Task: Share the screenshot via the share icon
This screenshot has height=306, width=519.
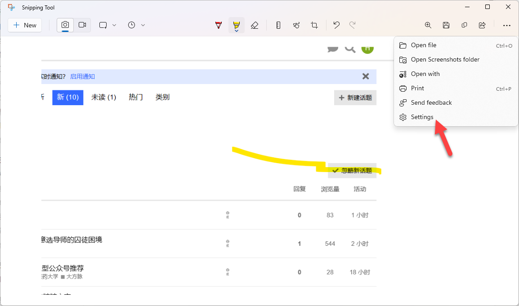Action: click(x=482, y=25)
